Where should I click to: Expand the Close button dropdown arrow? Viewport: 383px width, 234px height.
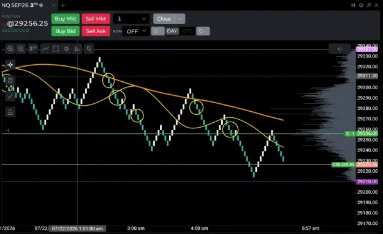(180, 19)
